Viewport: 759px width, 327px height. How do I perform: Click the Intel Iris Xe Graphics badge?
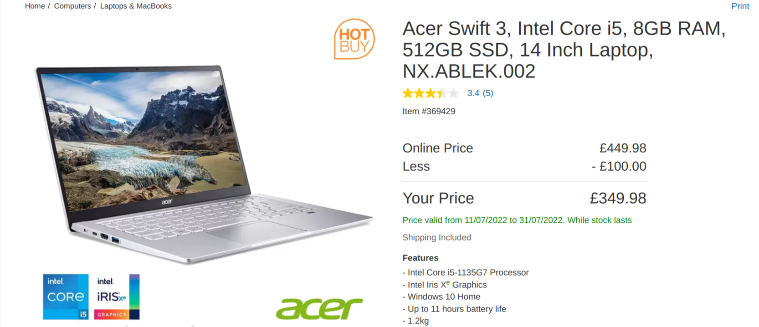[x=117, y=296]
